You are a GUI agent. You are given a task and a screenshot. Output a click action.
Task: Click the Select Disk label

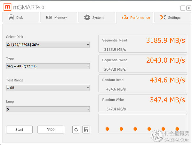(x=15, y=37)
